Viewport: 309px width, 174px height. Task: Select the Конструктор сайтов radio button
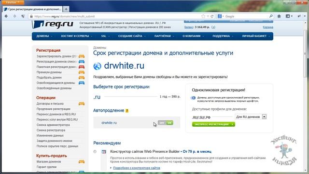[95, 152]
